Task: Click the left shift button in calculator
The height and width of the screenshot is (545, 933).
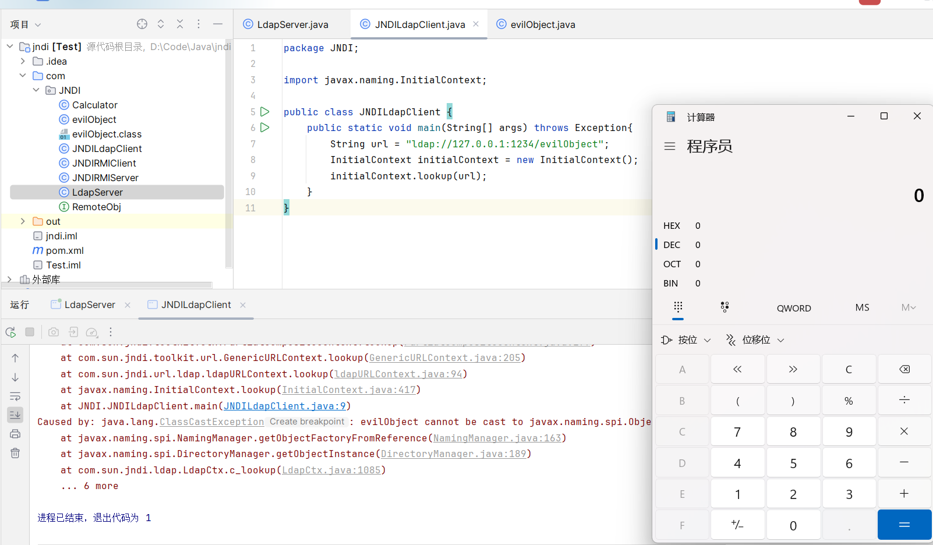Action: (x=737, y=369)
